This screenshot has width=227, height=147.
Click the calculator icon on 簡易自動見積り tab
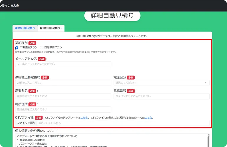click(x=16, y=28)
